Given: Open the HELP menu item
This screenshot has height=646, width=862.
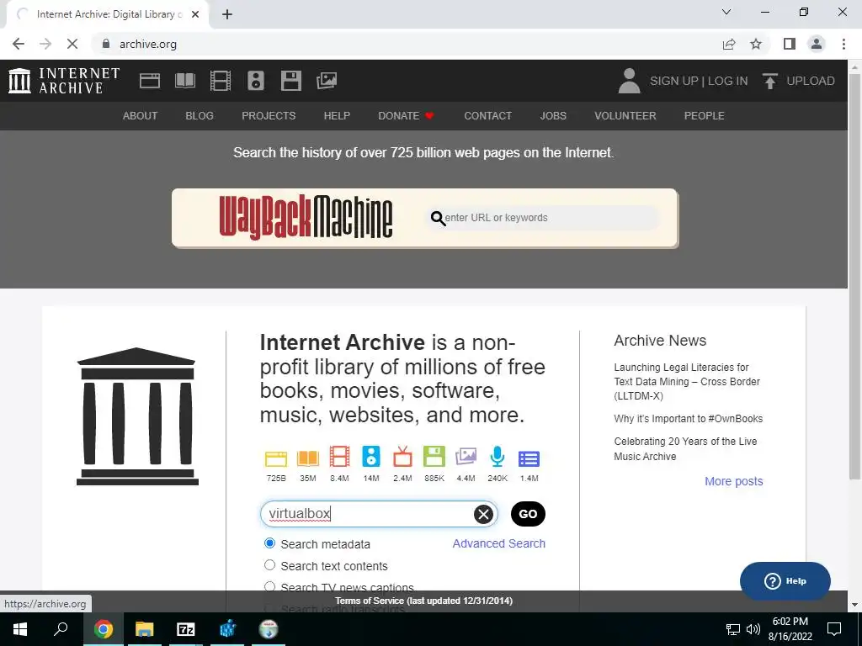Looking at the screenshot, I should tap(337, 116).
